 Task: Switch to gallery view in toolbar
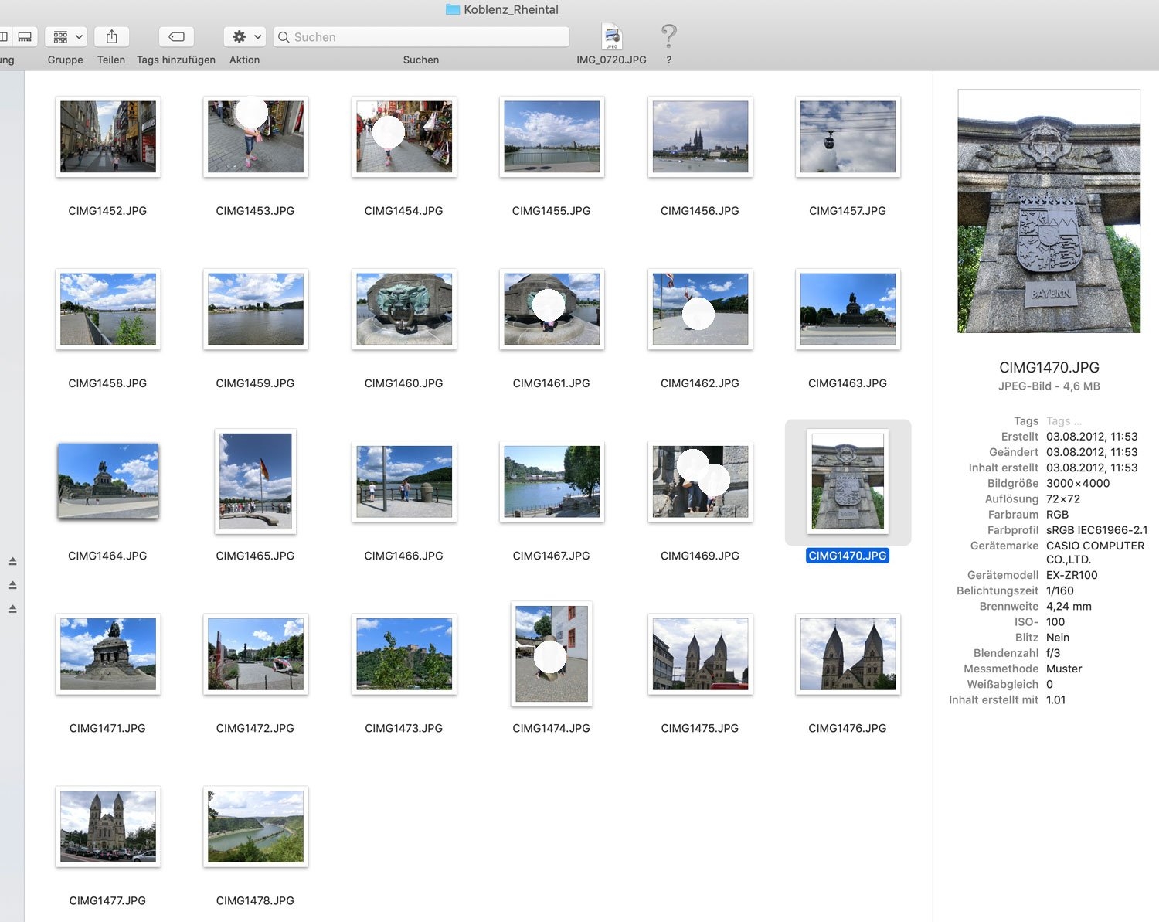(25, 37)
